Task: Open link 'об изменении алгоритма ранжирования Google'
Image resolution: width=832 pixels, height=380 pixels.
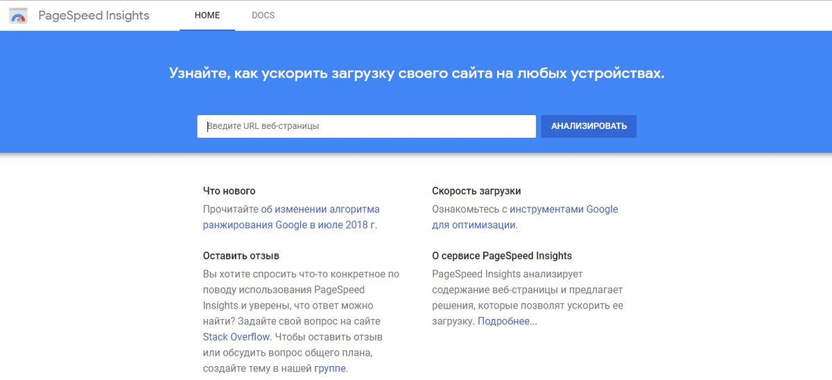Action: (291, 217)
